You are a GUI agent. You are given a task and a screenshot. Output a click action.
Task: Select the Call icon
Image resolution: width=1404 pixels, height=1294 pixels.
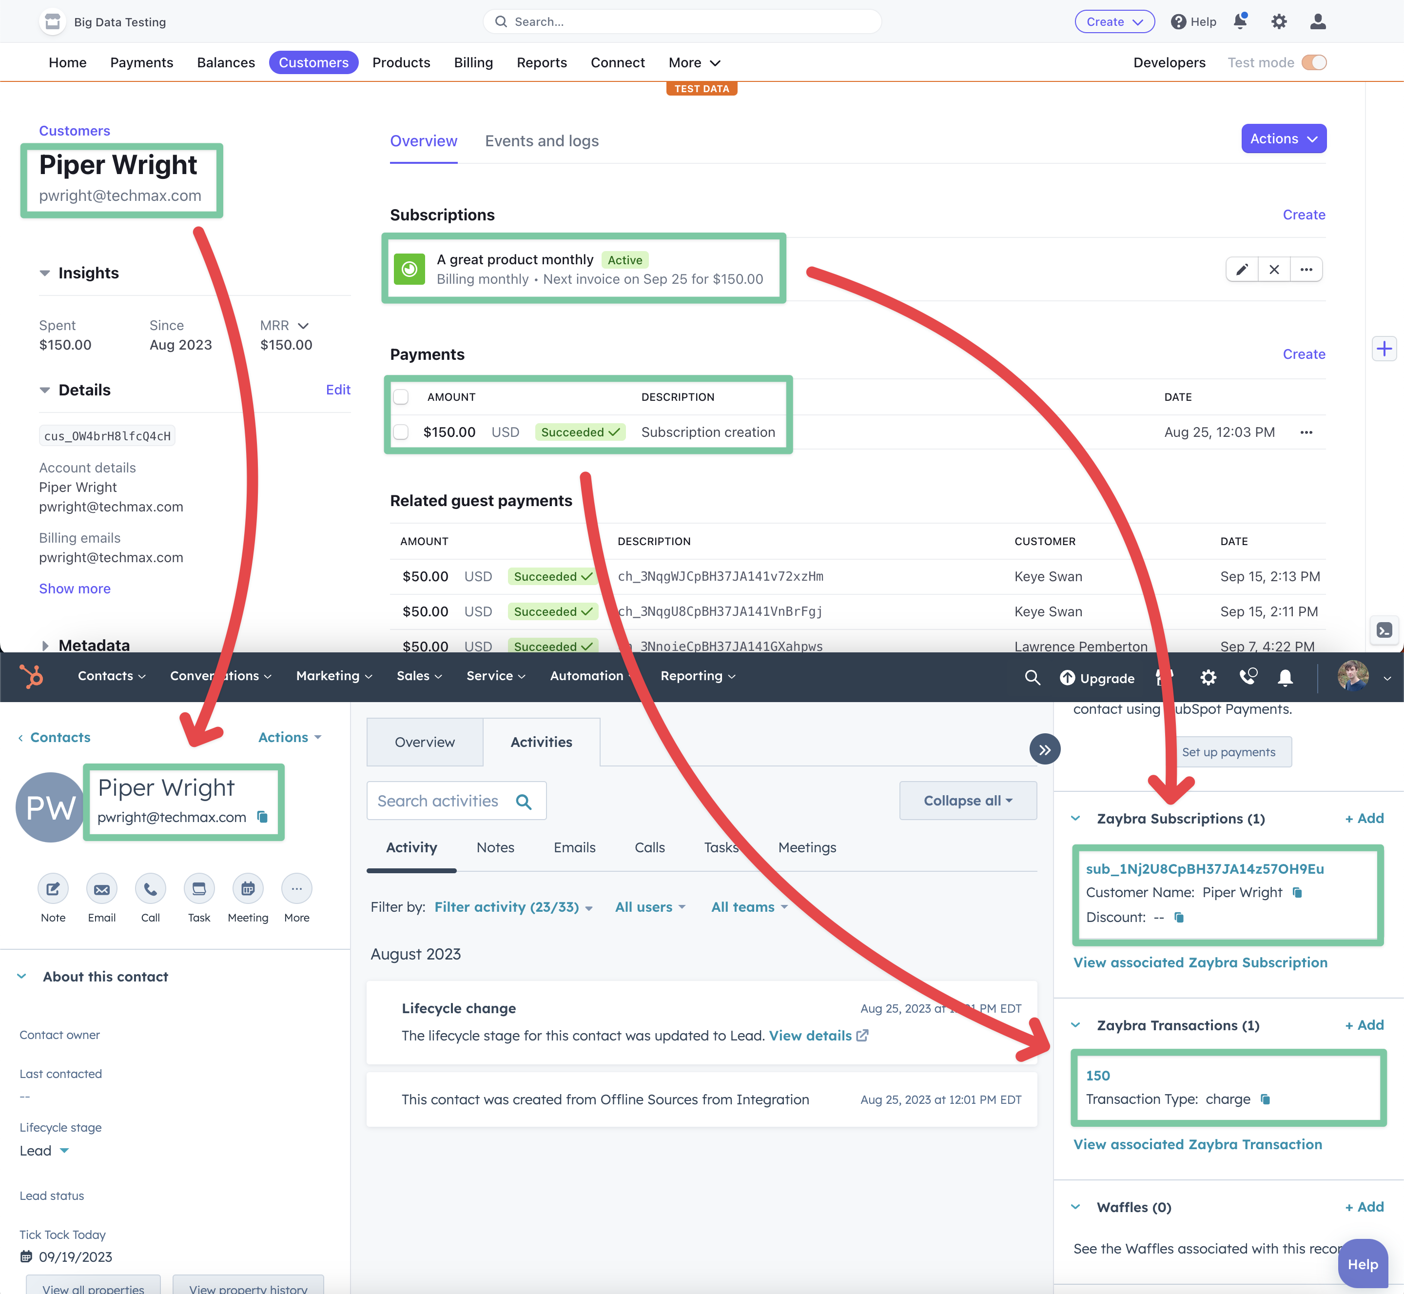[150, 889]
